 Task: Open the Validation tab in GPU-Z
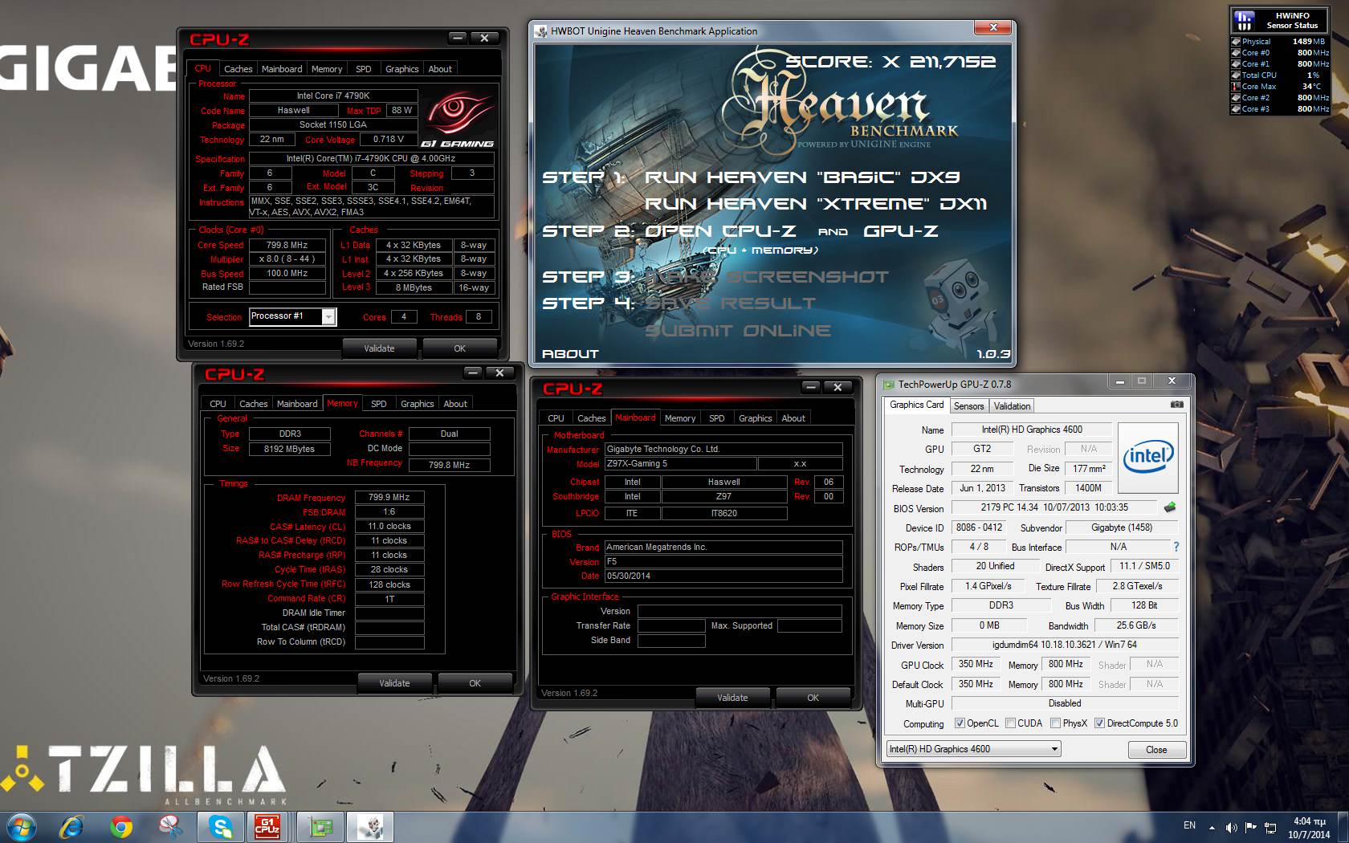click(x=1012, y=406)
